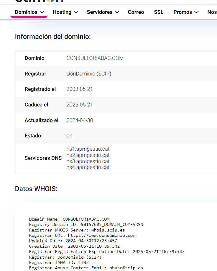Click the Registrado el label

(40, 89)
